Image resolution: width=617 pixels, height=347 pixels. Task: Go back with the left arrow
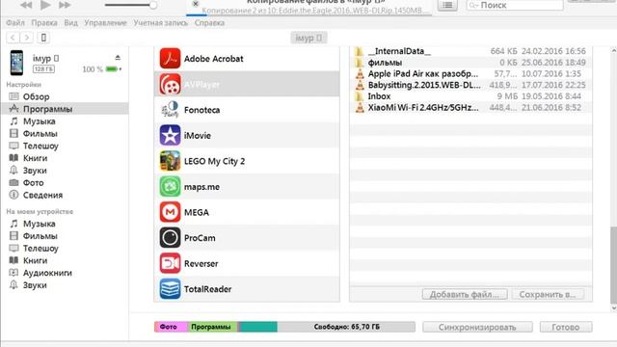pos(13,38)
